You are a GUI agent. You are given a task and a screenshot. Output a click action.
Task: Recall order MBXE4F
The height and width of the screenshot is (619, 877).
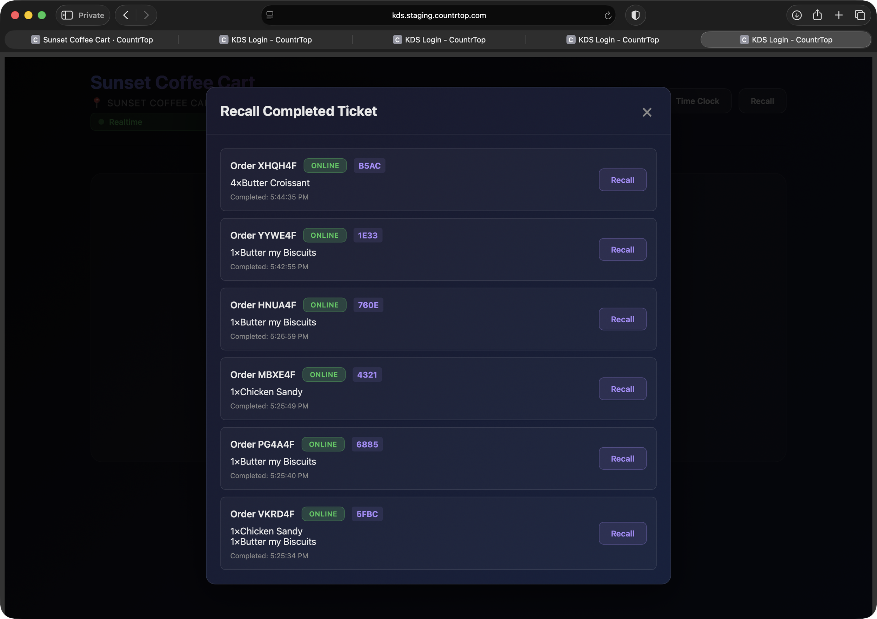622,389
